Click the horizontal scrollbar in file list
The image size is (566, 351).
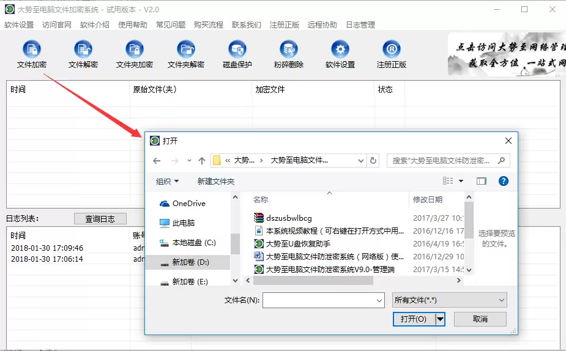click(313, 280)
